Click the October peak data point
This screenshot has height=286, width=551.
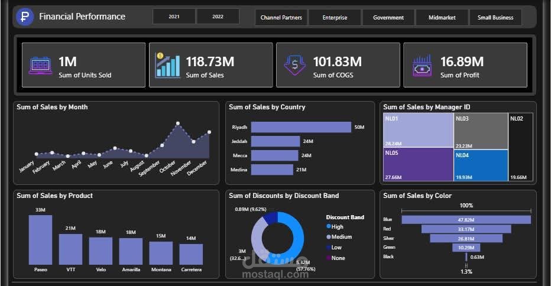[178, 123]
